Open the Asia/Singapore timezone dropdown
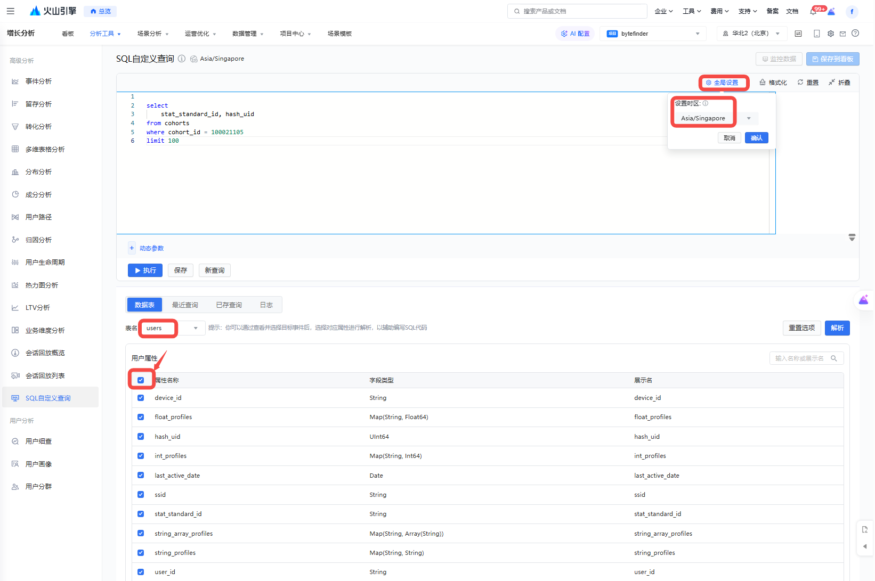Image resolution: width=875 pixels, height=581 pixels. [x=716, y=118]
